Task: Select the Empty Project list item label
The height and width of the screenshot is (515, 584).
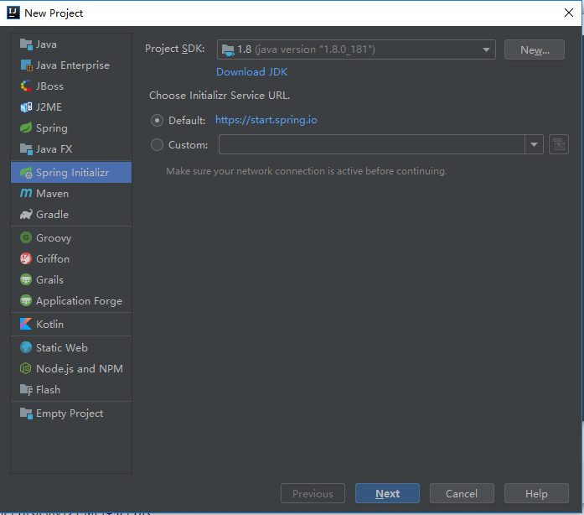Action: [70, 414]
